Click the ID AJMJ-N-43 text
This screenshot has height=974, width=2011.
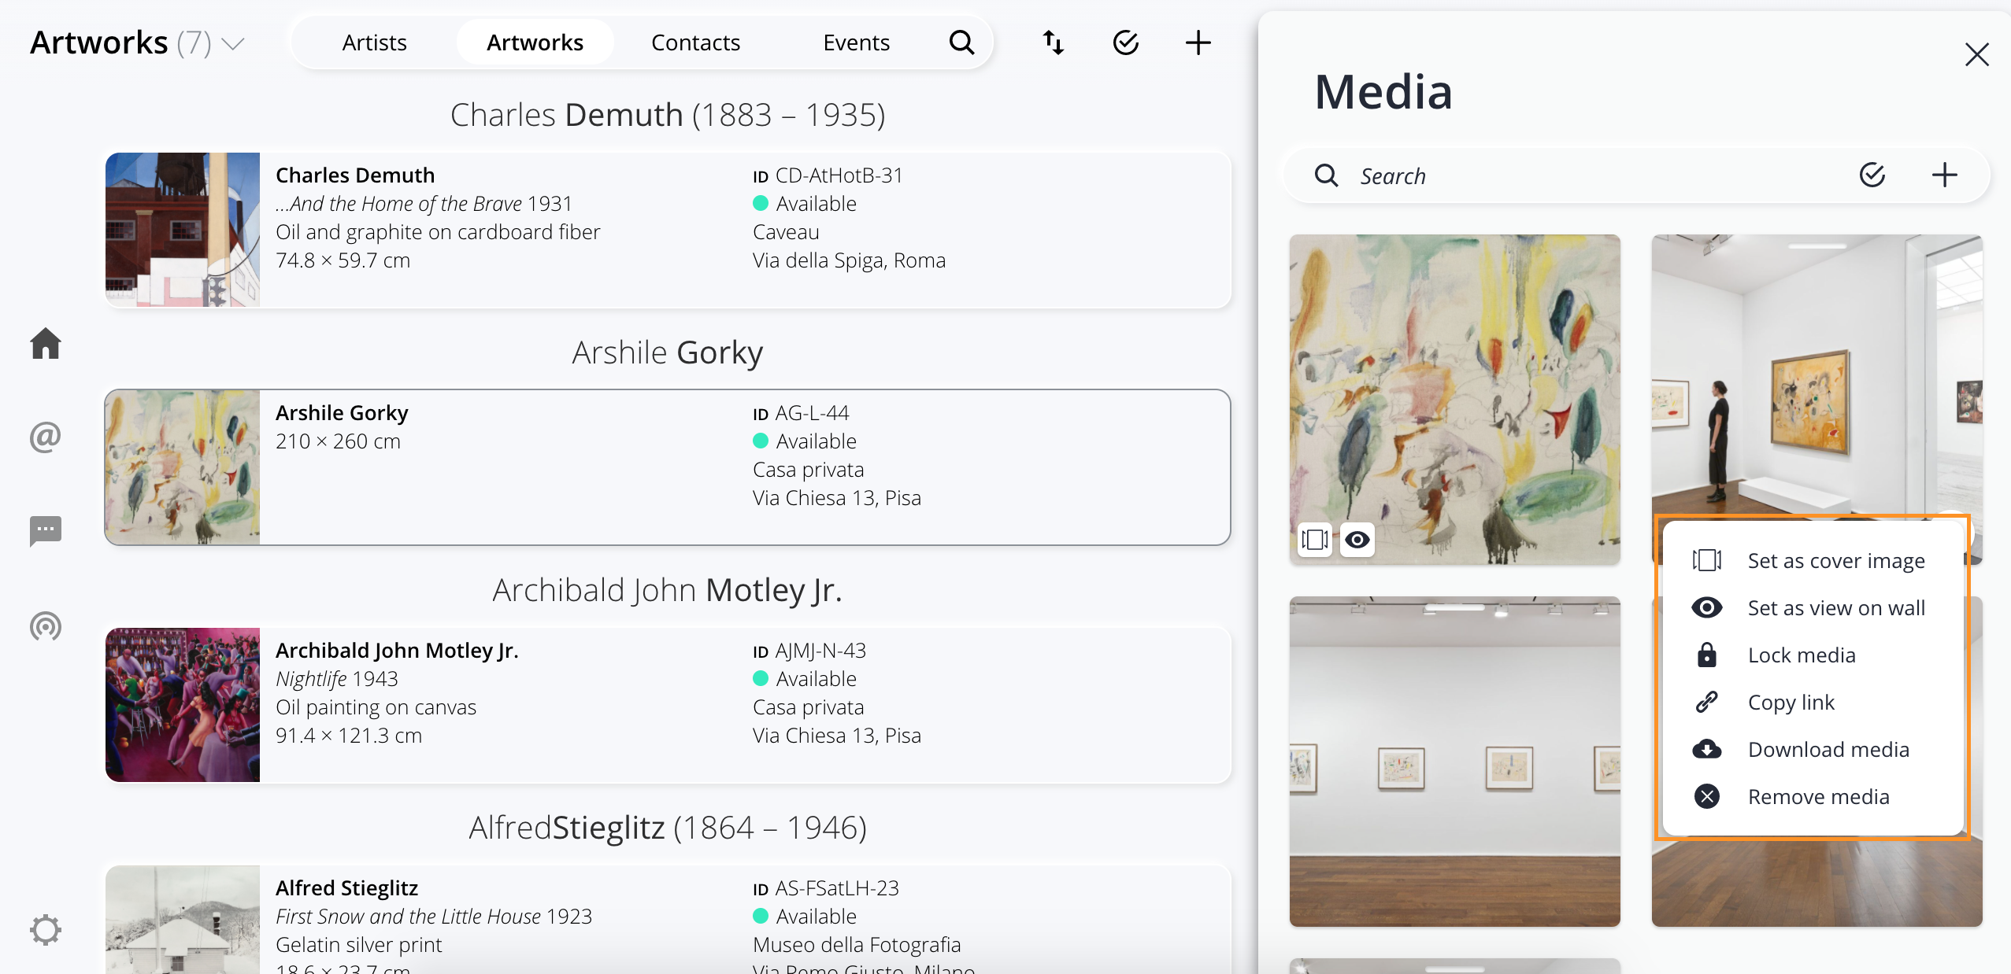click(809, 651)
